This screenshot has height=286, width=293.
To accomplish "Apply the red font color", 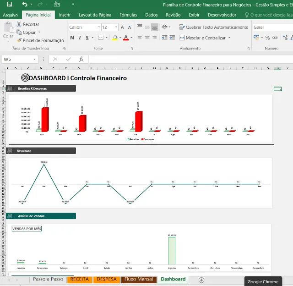I will coord(126,38).
